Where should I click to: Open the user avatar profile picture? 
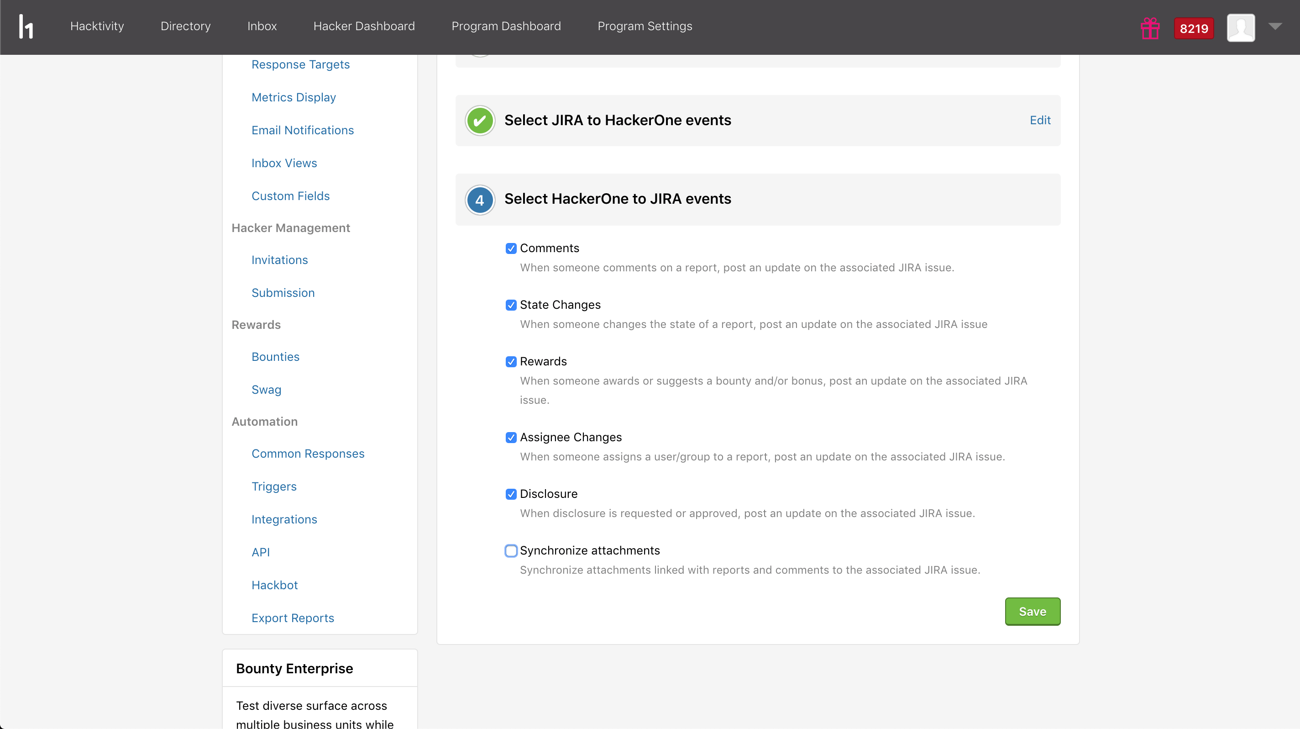click(x=1242, y=28)
